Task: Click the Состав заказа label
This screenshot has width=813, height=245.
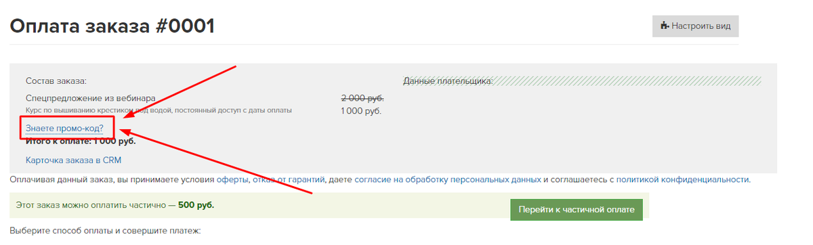Action: pyautogui.click(x=56, y=81)
